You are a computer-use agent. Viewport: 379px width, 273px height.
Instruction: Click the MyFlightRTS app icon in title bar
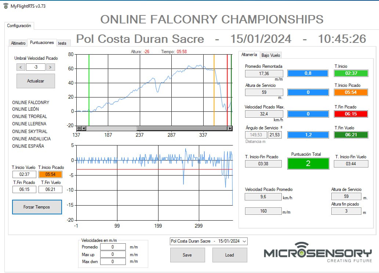[x=6, y=6]
